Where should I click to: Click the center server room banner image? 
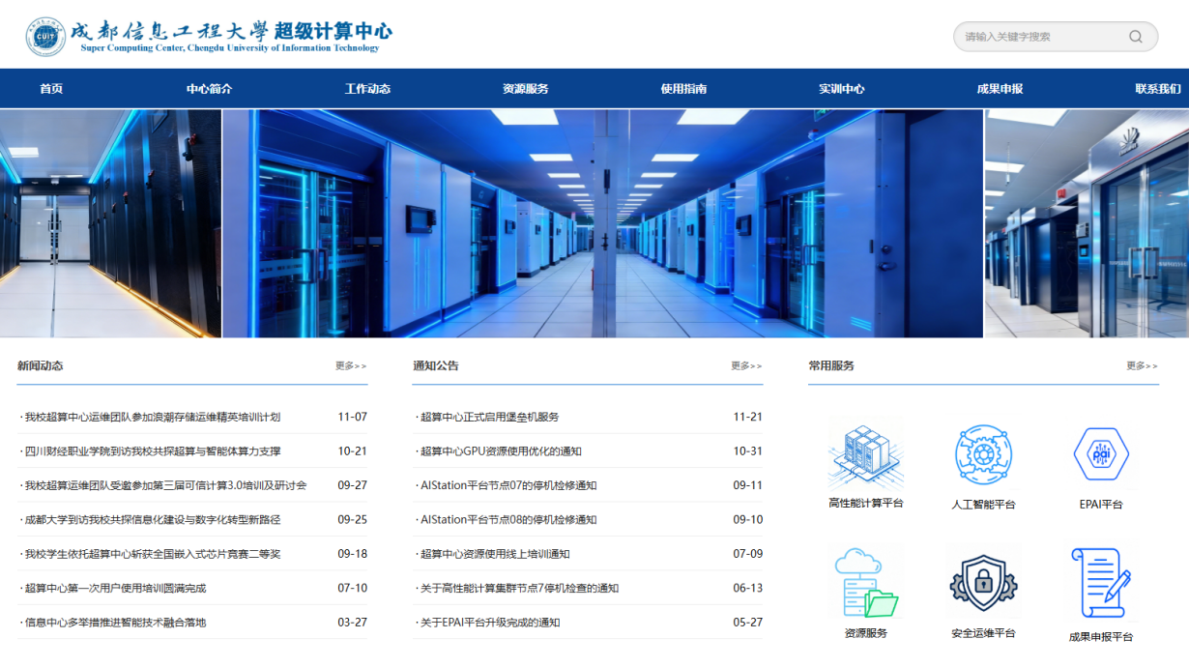(x=602, y=223)
